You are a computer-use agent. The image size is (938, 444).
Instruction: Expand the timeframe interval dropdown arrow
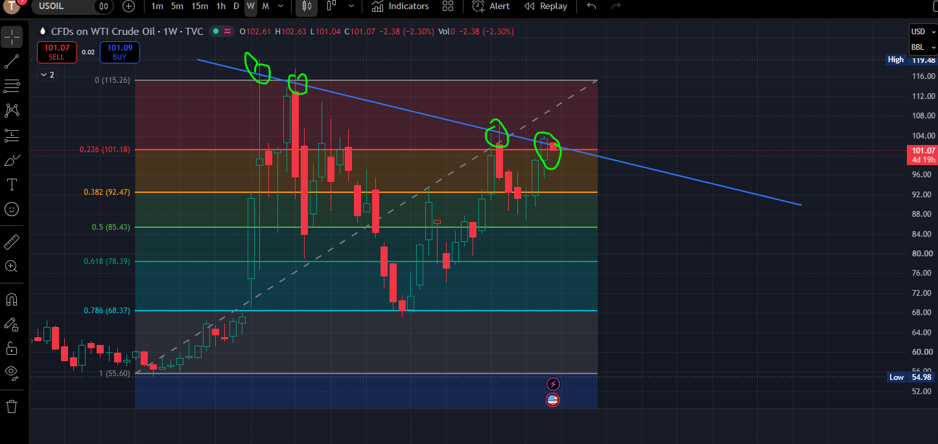(x=280, y=6)
